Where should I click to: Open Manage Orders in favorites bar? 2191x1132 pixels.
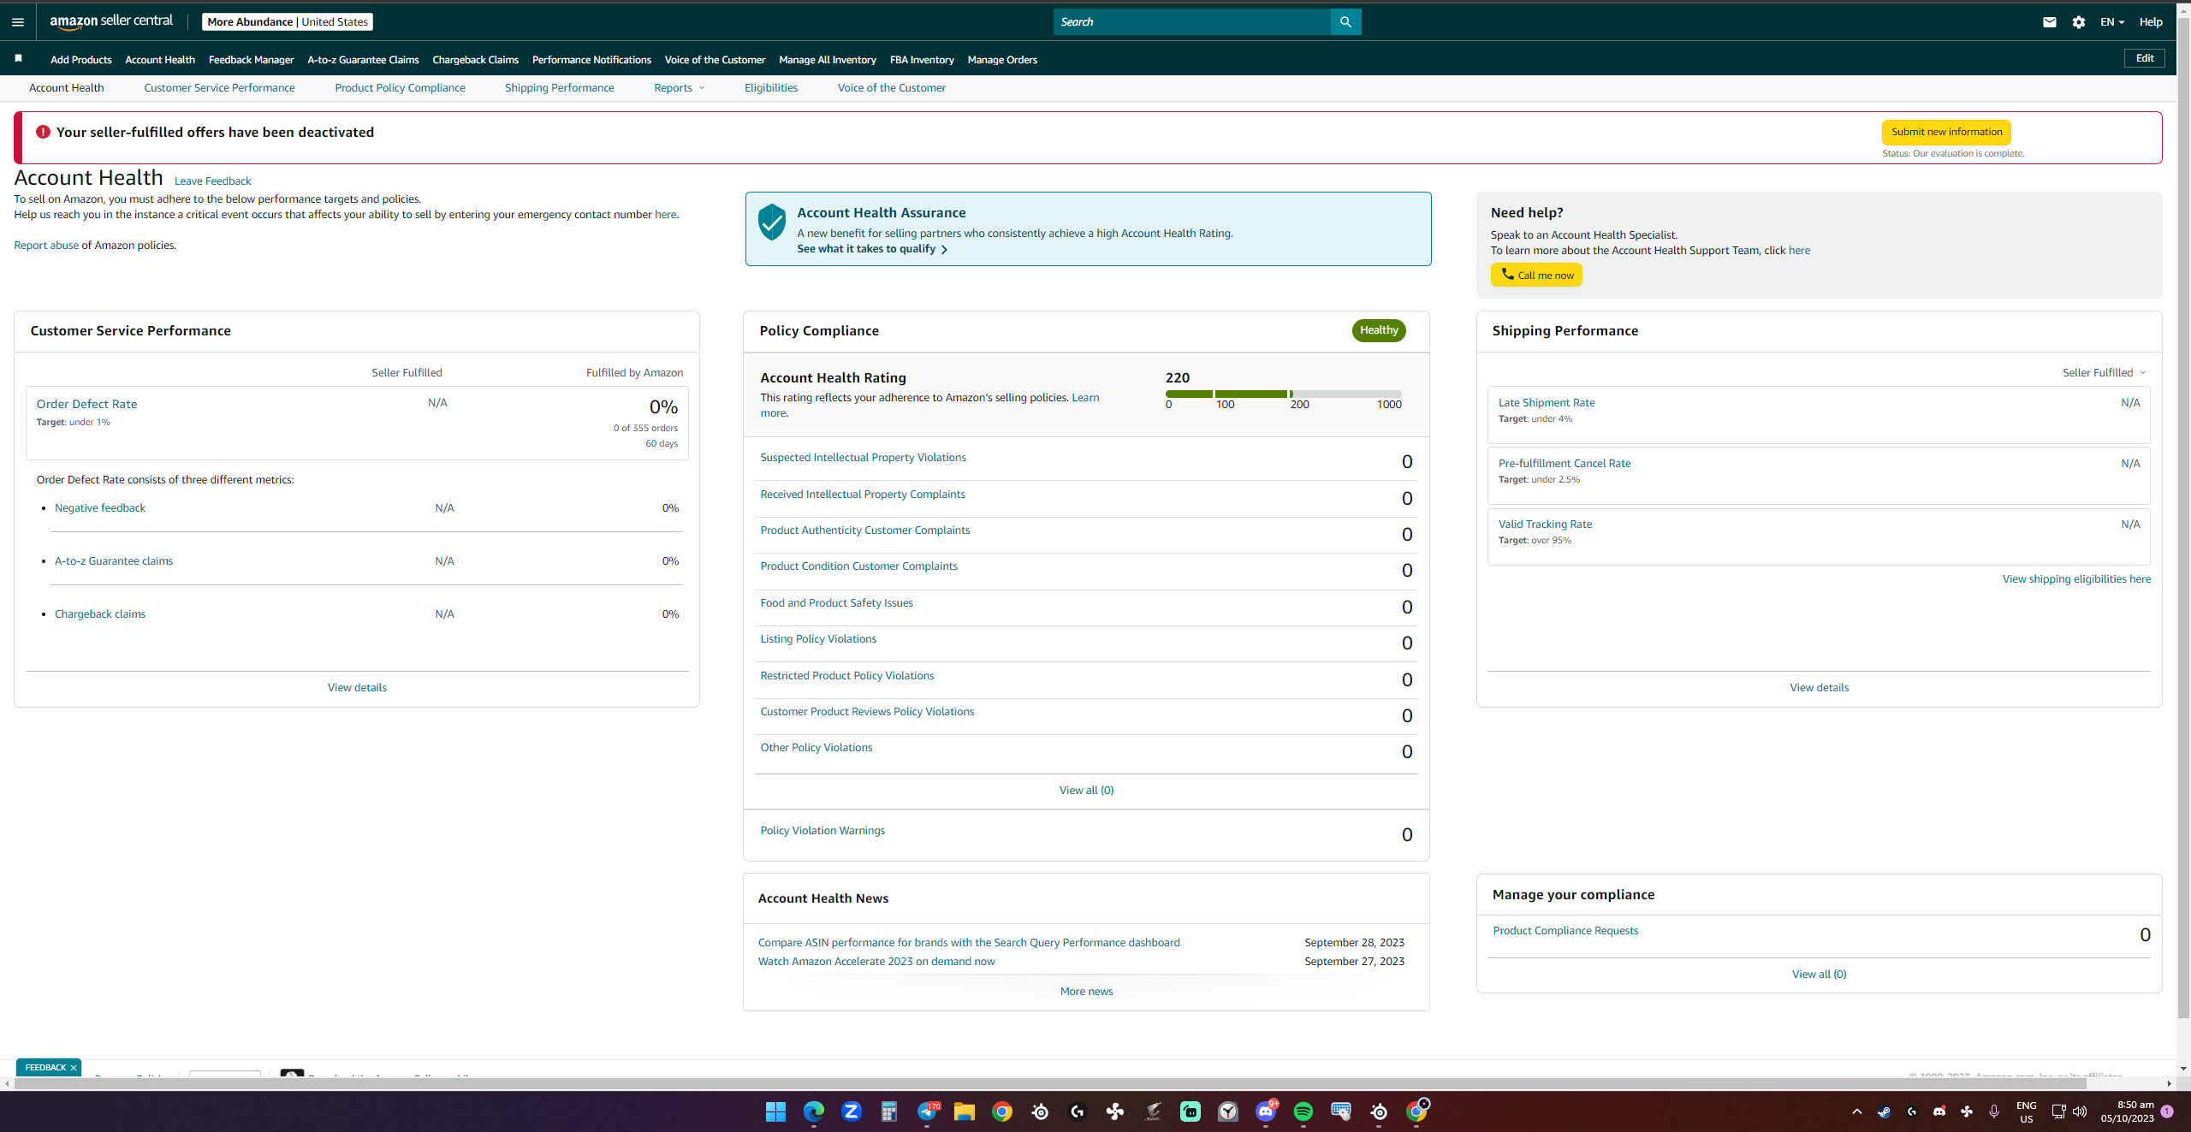pos(1002,60)
